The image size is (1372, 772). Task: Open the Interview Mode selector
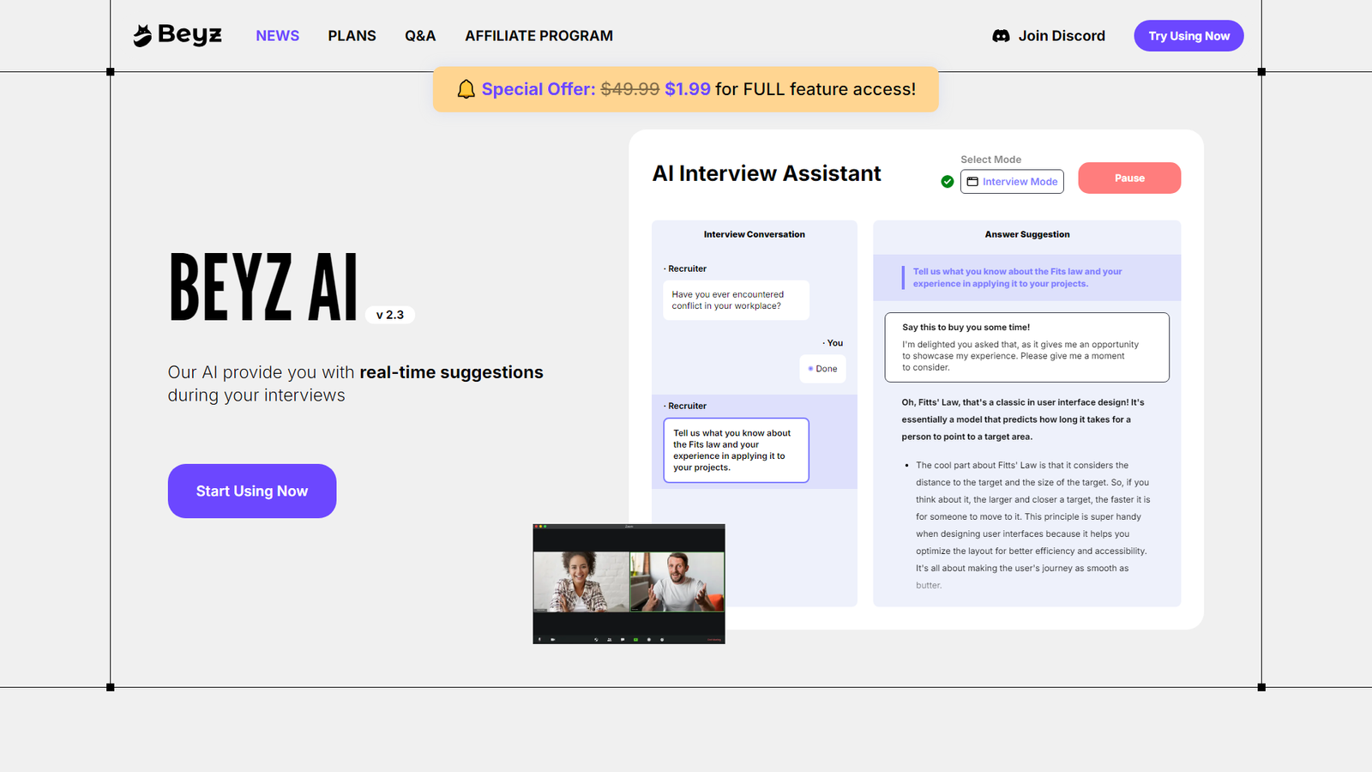click(x=1012, y=182)
